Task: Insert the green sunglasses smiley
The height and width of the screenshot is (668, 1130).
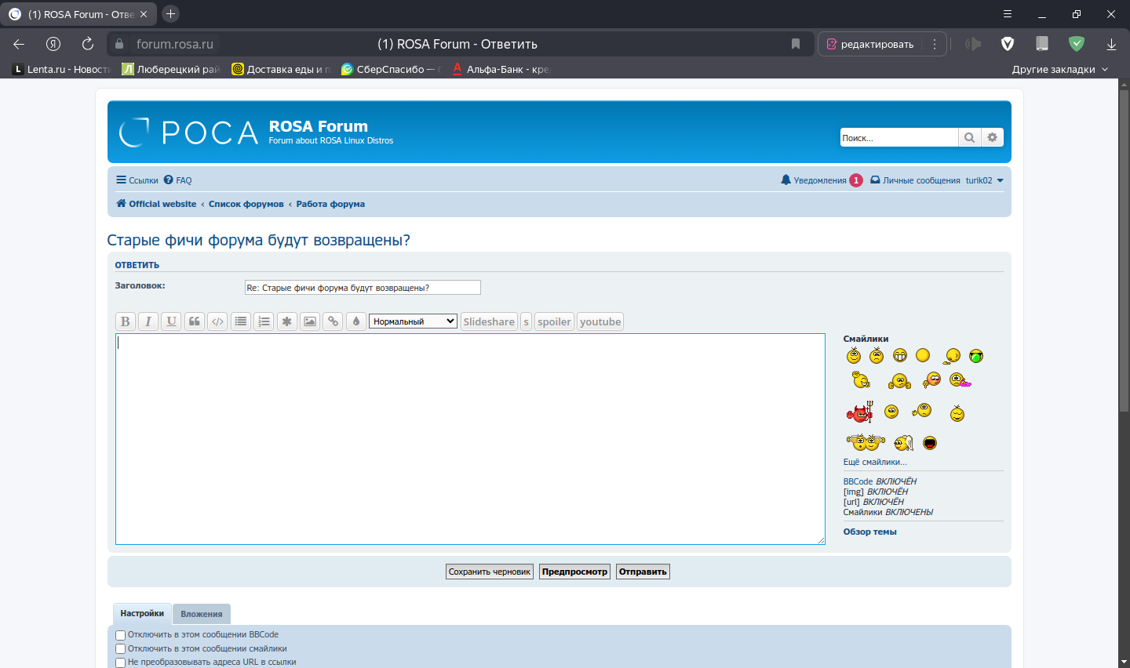Action: point(976,356)
